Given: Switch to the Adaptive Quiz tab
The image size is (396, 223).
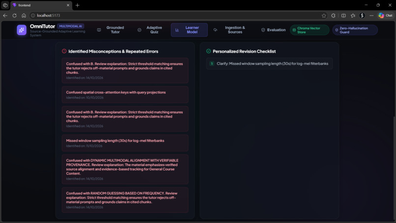Looking at the screenshot, I should click(151, 30).
